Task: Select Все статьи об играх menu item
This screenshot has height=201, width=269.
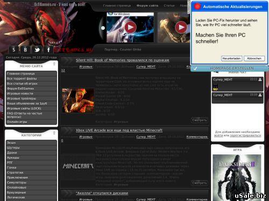Action: [x=31, y=84]
